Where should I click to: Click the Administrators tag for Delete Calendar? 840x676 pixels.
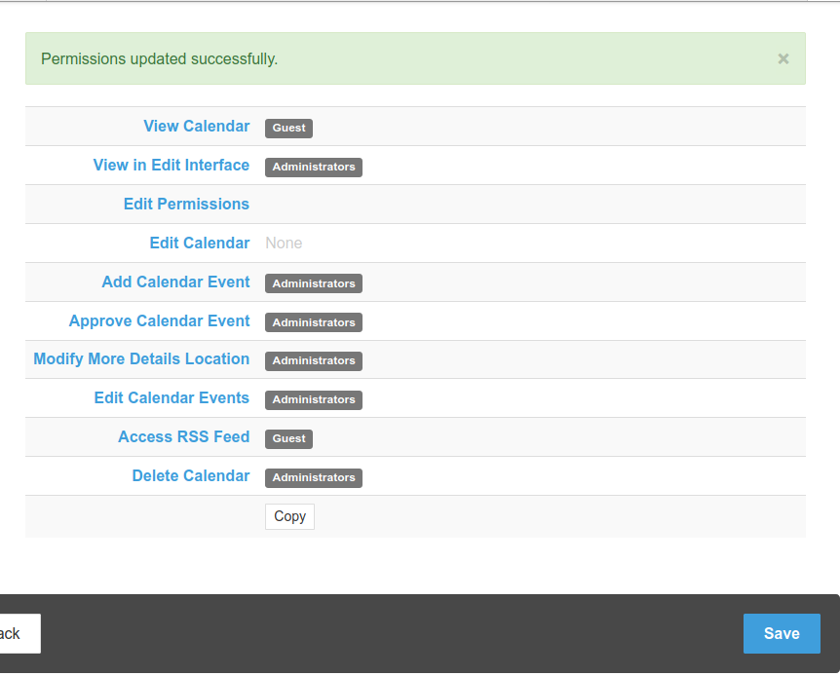pyautogui.click(x=313, y=477)
